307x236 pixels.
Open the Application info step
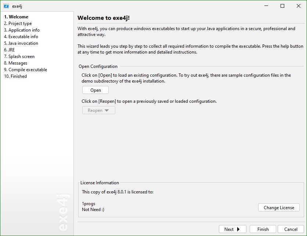(22, 30)
